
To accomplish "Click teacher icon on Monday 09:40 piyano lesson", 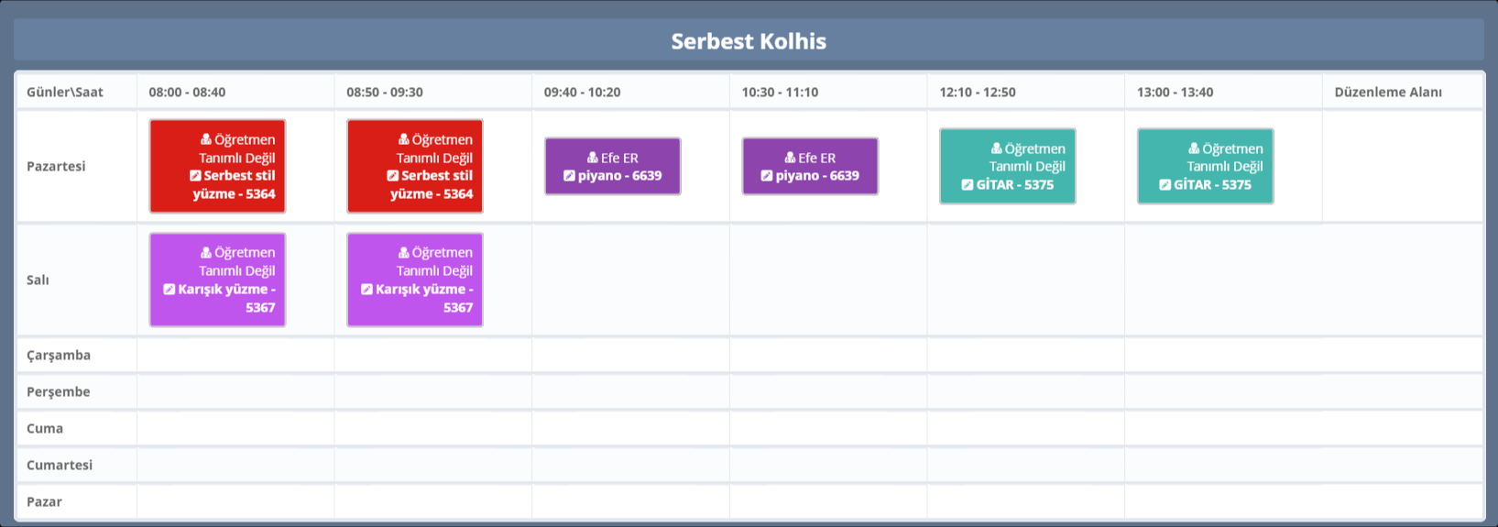I will click(x=593, y=158).
